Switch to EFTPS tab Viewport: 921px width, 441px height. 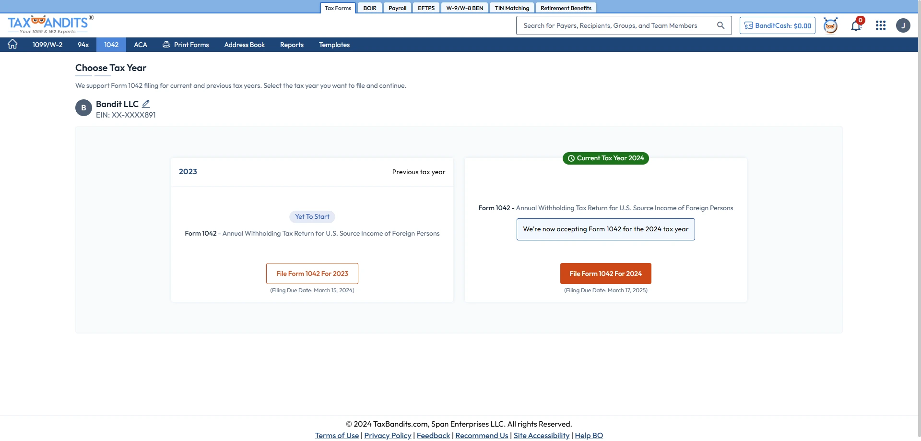click(426, 8)
